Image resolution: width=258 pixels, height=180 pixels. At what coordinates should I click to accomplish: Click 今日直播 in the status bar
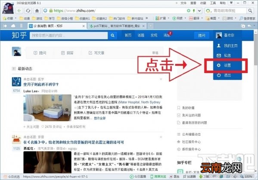[x=138, y=177]
